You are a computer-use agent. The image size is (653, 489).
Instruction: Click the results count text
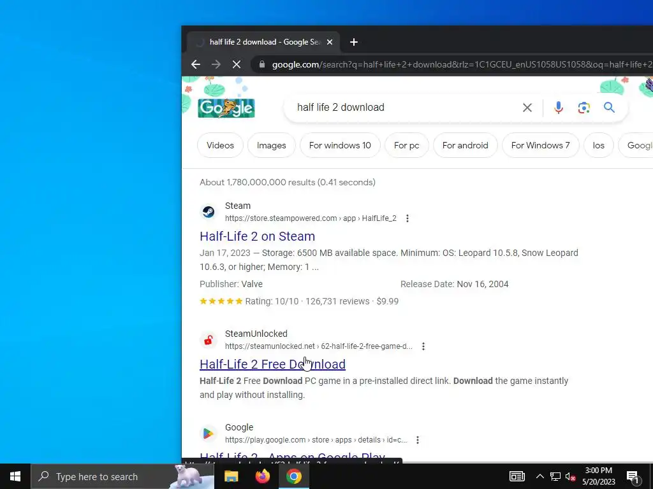(x=288, y=183)
